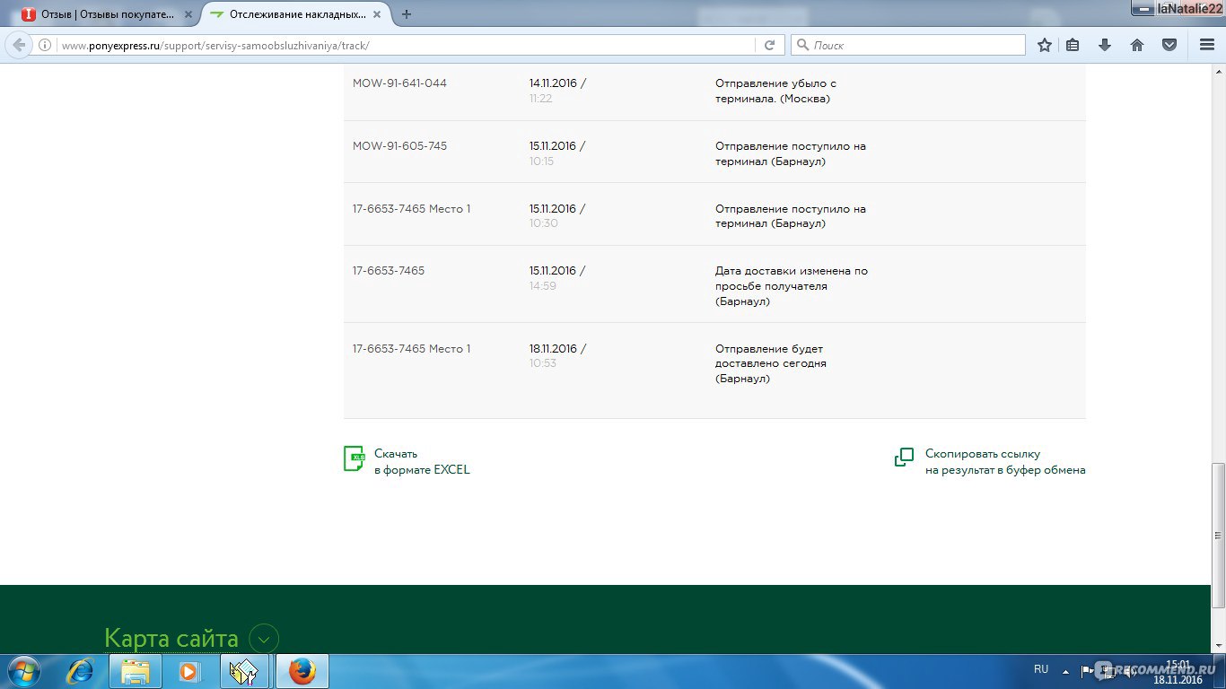
Task: Click status Отправление будет доставлено сегодня
Action: (x=771, y=363)
